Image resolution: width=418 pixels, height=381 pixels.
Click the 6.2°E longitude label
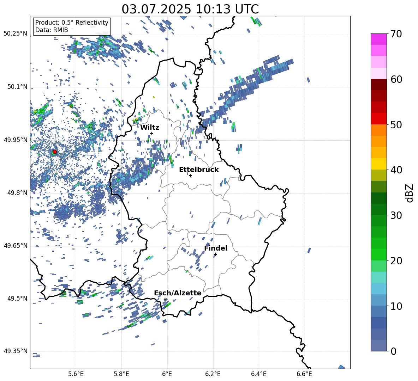[213, 374]
